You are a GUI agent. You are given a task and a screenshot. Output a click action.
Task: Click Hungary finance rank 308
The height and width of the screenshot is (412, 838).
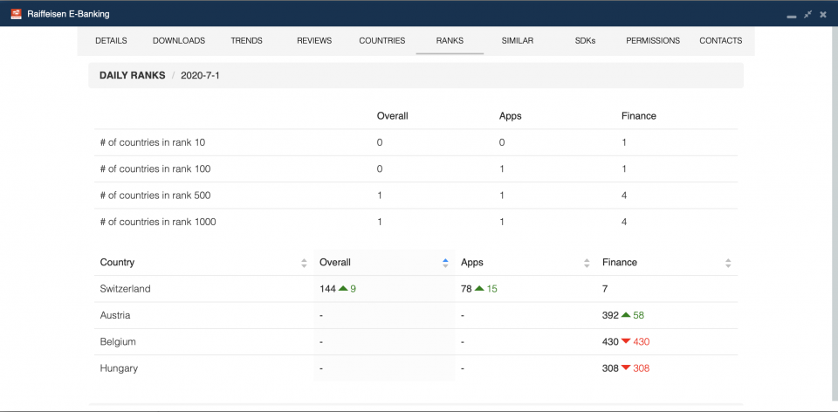(x=610, y=368)
